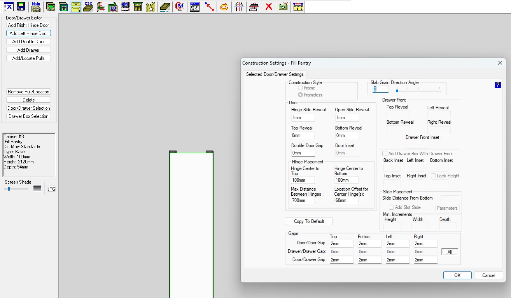Click the DBX drawer box icon
This screenshot has height=298, width=511.
pos(88,7)
